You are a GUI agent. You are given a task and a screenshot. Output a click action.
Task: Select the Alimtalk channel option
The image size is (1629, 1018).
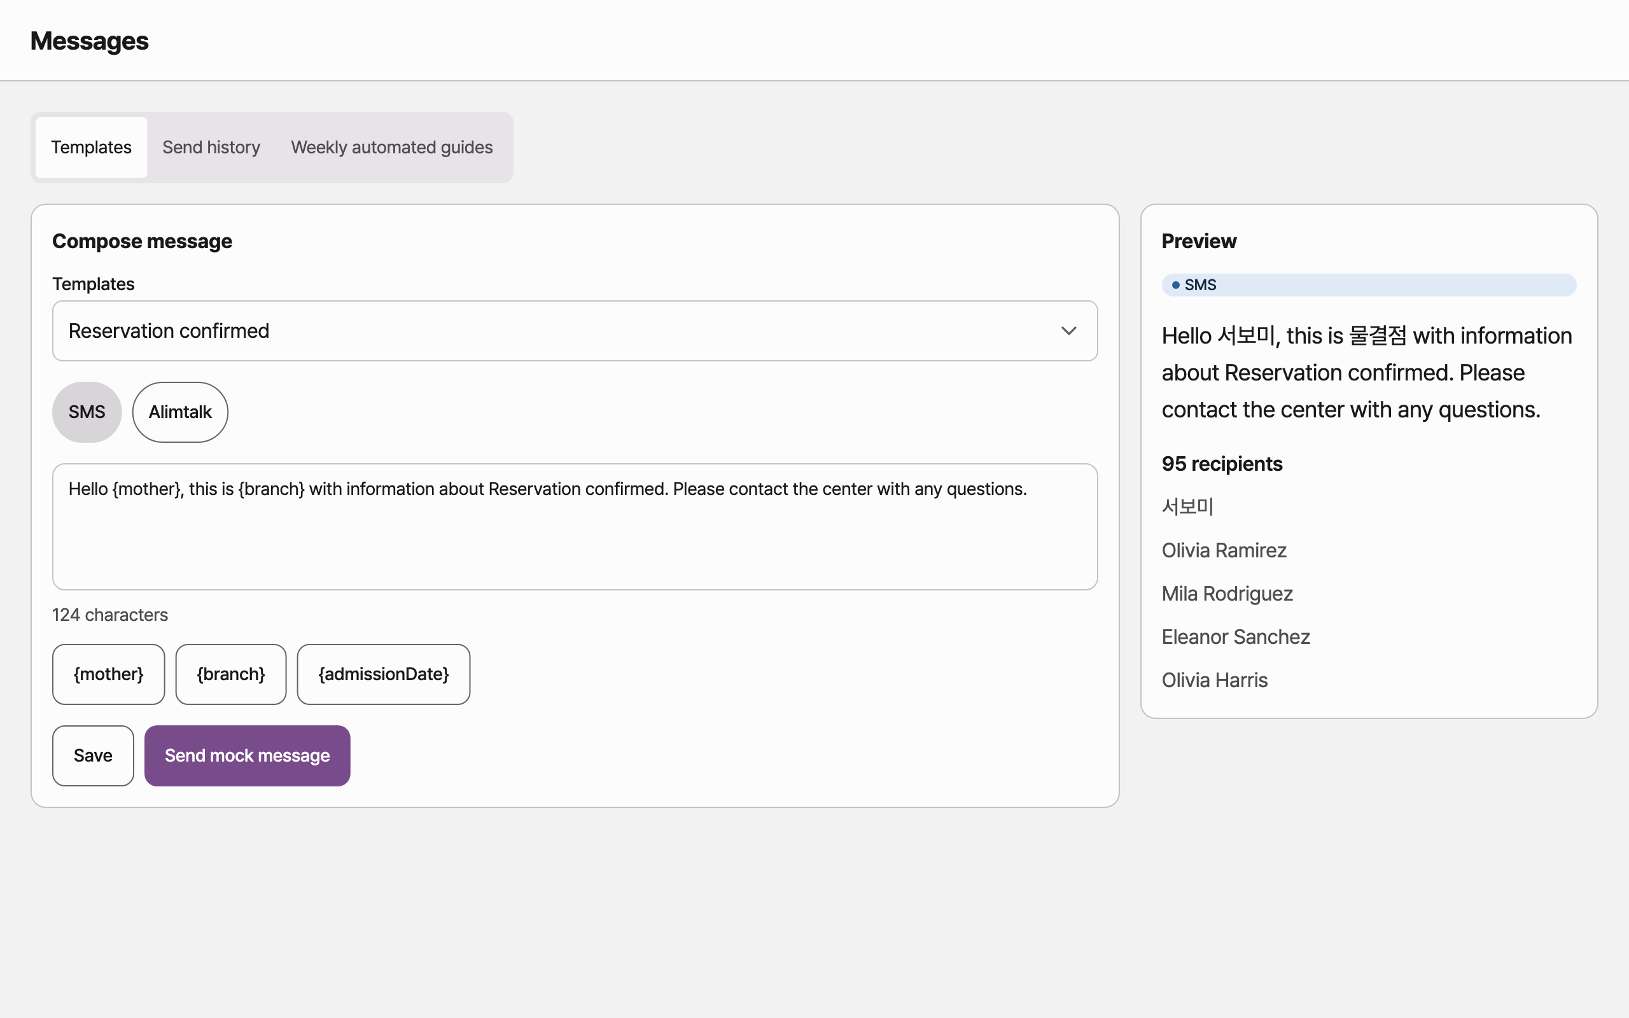pyautogui.click(x=181, y=412)
